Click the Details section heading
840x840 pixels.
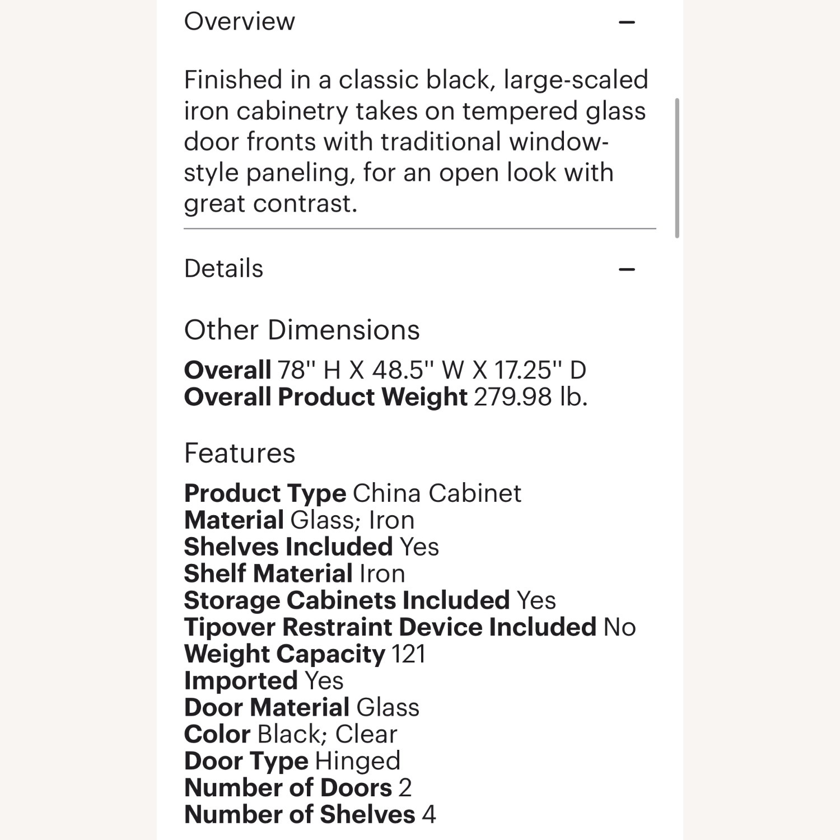223,269
